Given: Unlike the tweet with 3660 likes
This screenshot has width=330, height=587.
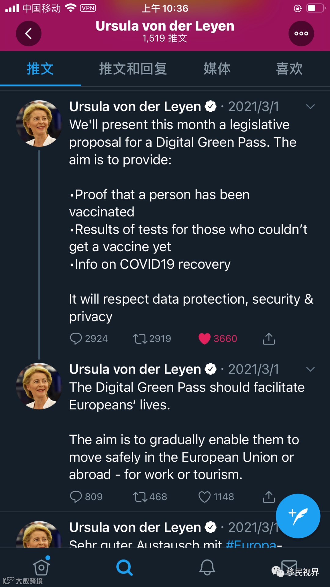Looking at the screenshot, I should [204, 339].
